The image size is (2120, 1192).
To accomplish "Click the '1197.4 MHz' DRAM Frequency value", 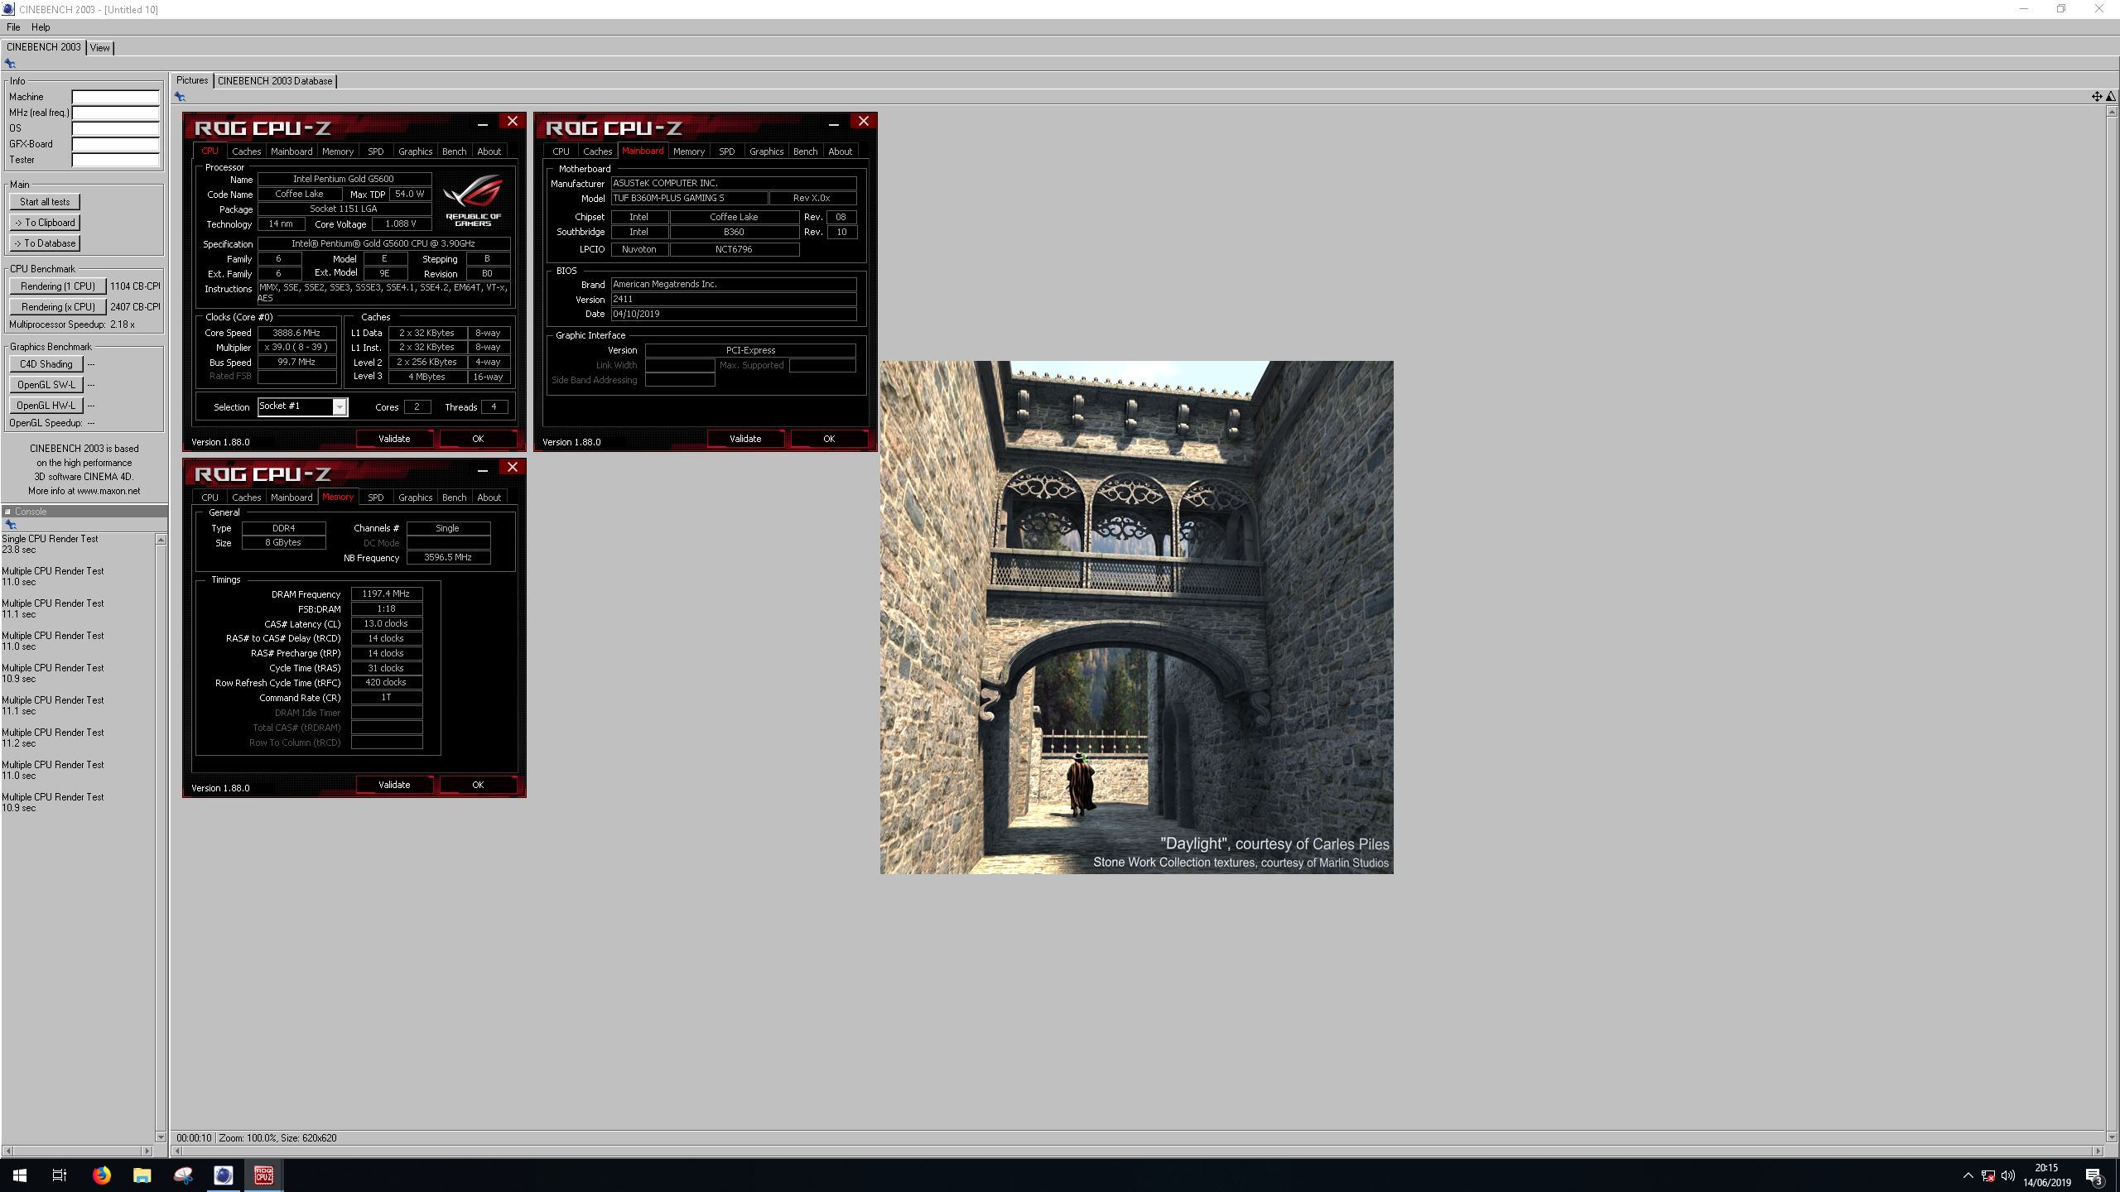I will click(x=386, y=594).
